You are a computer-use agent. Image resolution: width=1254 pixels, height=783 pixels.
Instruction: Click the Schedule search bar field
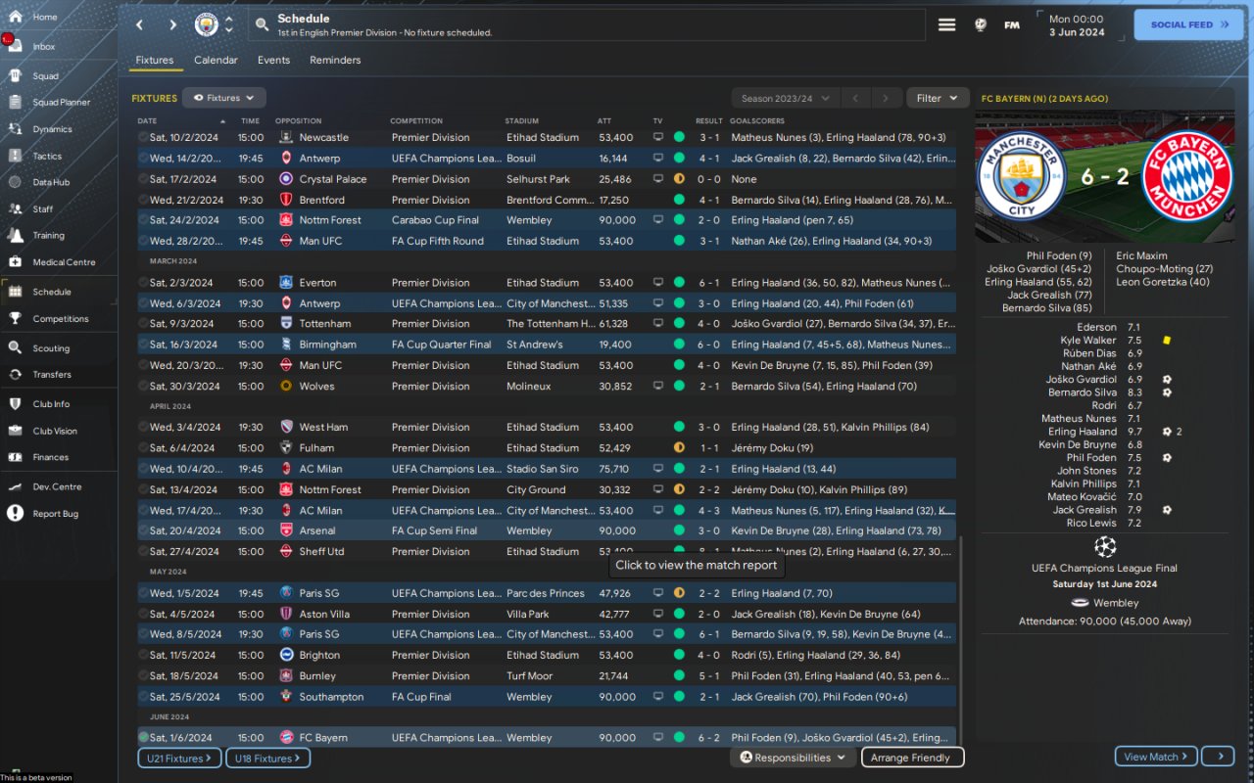(586, 24)
